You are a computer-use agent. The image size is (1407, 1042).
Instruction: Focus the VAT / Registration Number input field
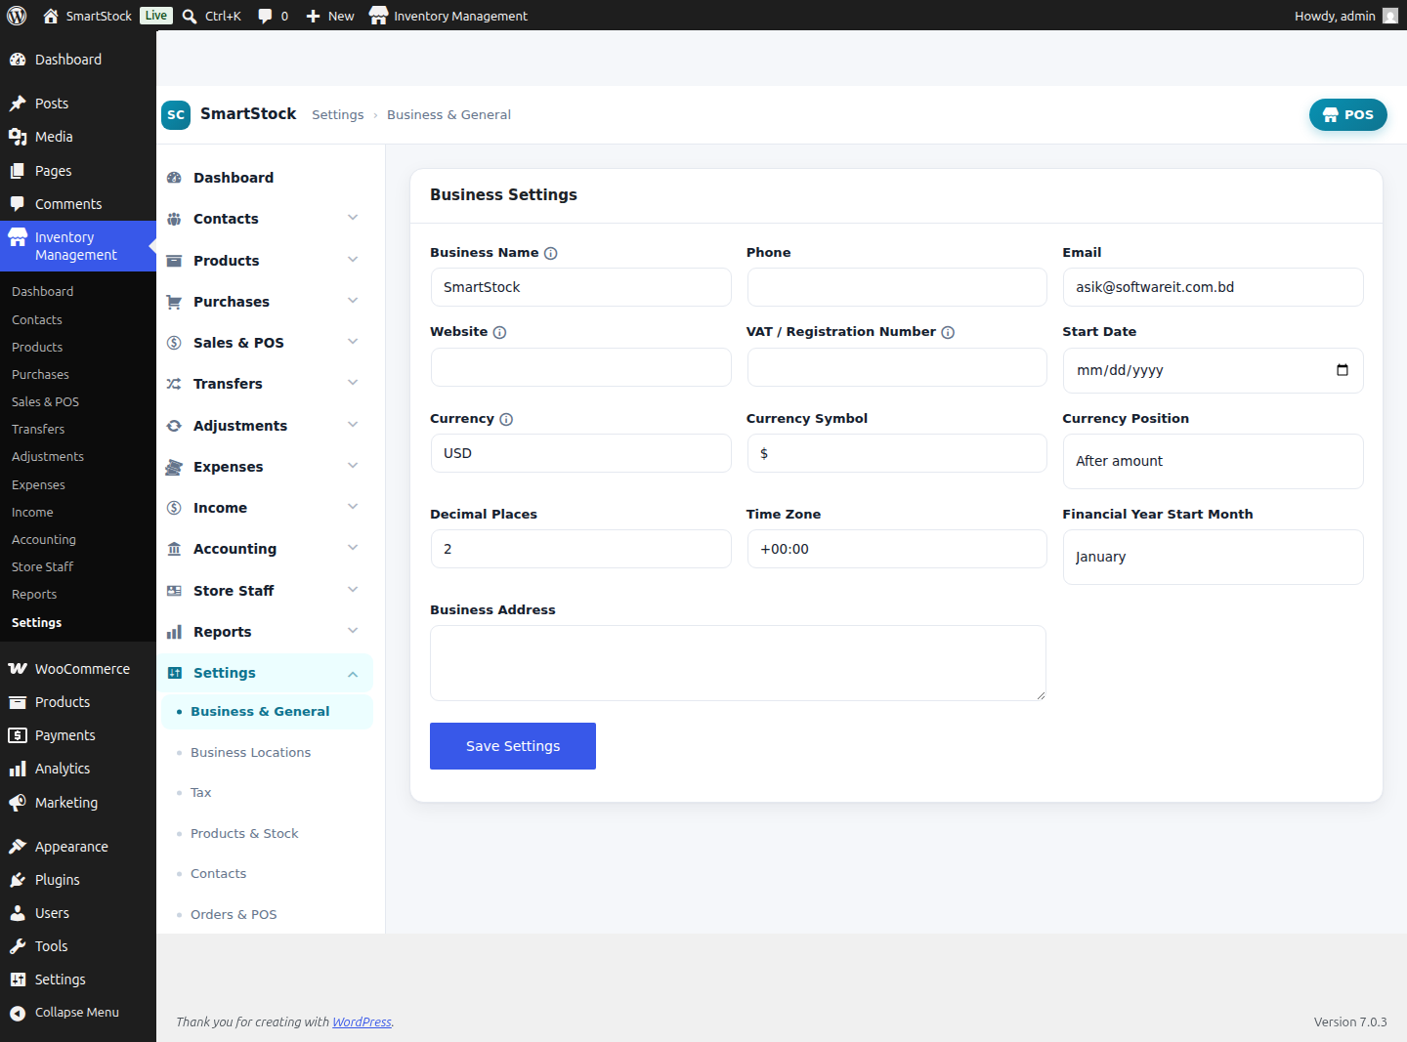point(897,367)
